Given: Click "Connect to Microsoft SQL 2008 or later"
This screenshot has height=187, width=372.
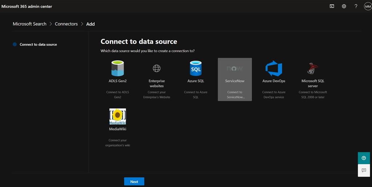Looking at the screenshot, I should [x=313, y=95].
